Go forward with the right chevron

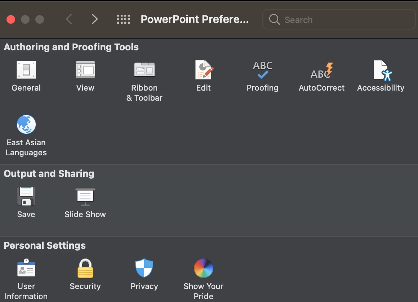tap(94, 19)
